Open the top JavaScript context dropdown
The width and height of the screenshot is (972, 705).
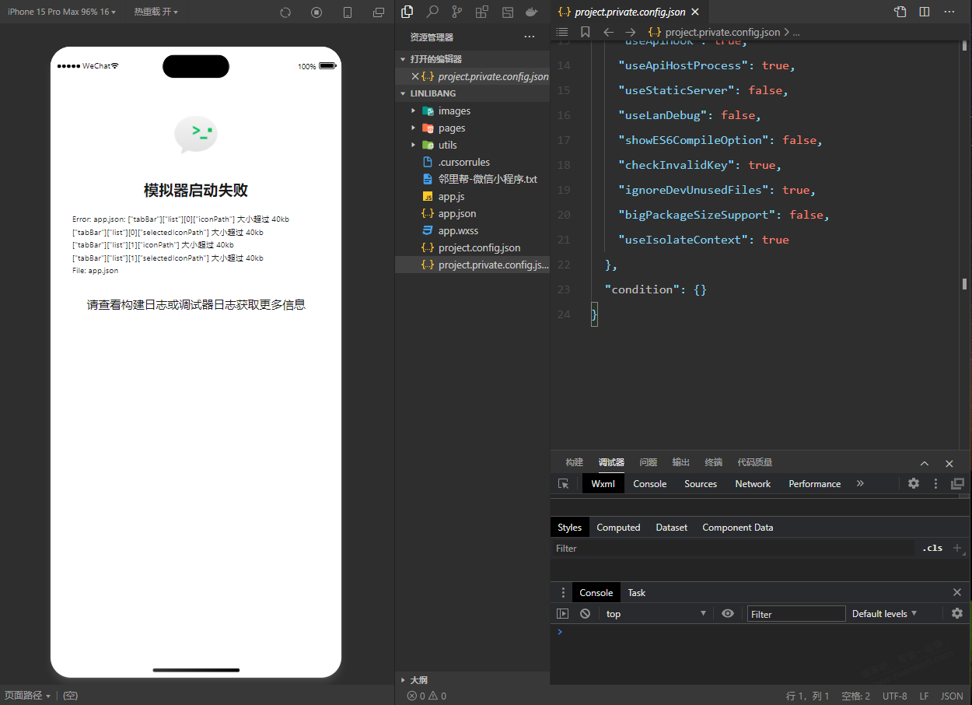656,613
